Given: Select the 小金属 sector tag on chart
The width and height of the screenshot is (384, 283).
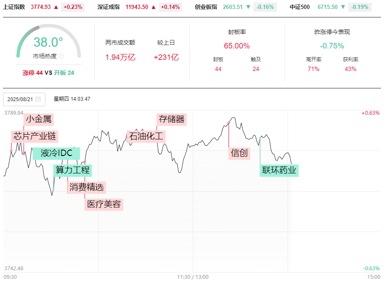Looking at the screenshot, I should click(39, 119).
